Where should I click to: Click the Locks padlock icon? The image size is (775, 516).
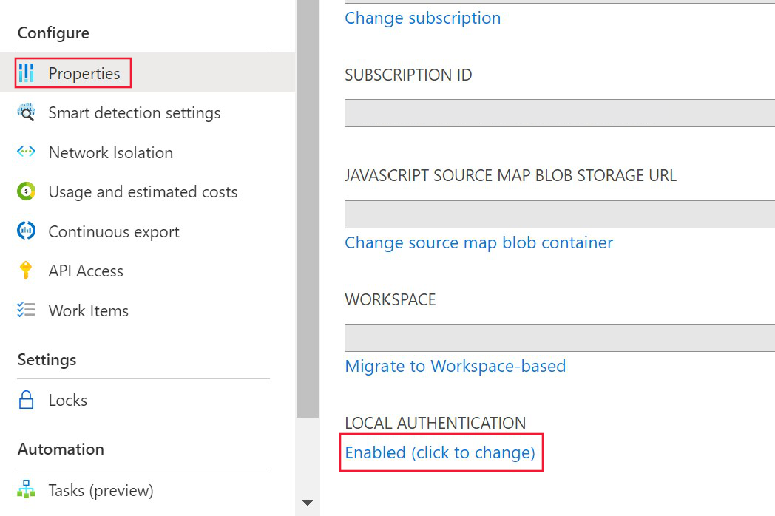(27, 400)
